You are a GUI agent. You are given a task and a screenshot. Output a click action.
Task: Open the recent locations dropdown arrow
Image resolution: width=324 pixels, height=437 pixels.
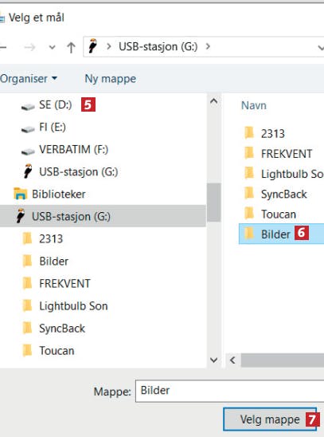[52, 47]
